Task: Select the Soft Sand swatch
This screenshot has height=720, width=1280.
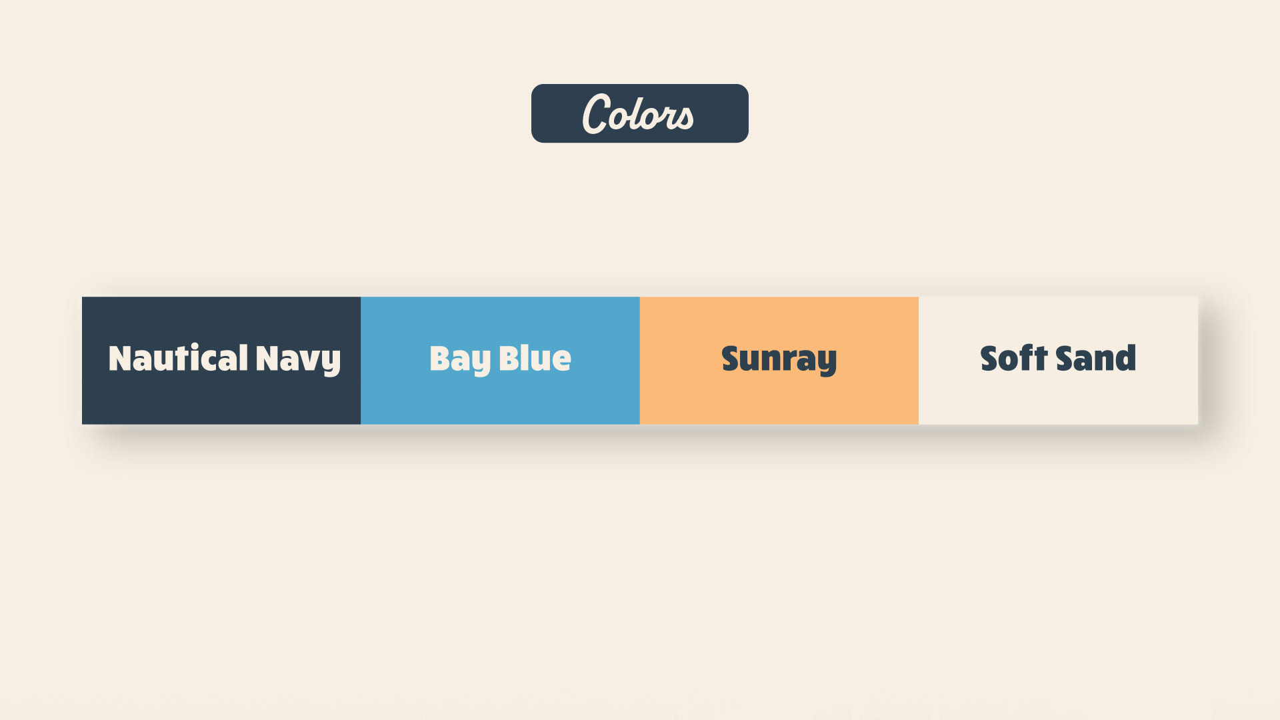Action: click(x=1058, y=361)
